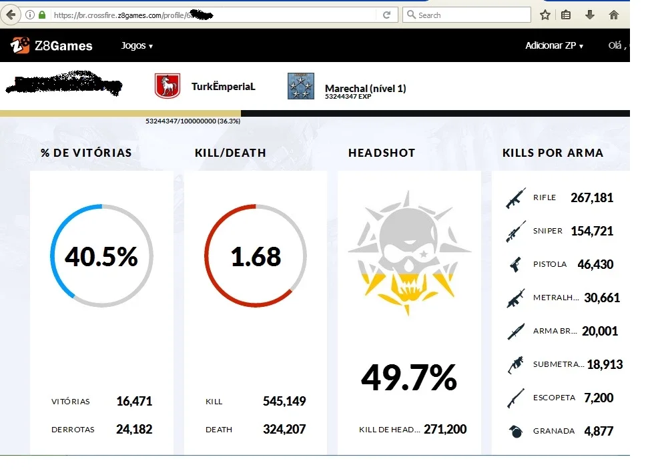Click the Vitórias value 16,471

134,402
